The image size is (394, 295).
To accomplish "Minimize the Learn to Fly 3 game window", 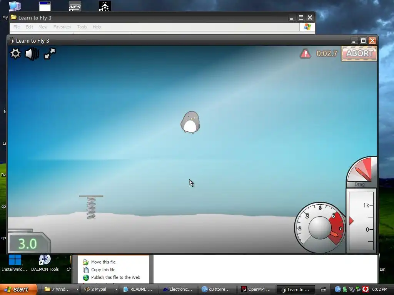I will pos(354,41).
